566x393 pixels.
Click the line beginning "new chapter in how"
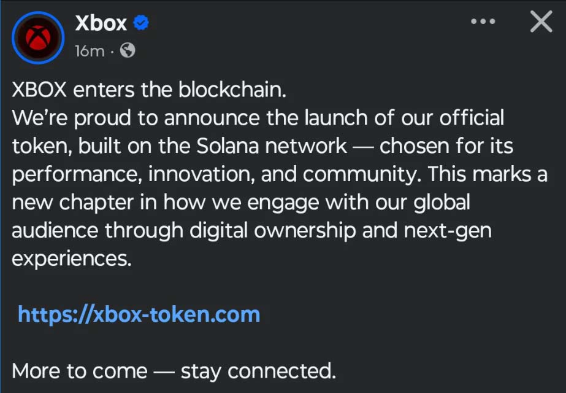[x=240, y=202]
